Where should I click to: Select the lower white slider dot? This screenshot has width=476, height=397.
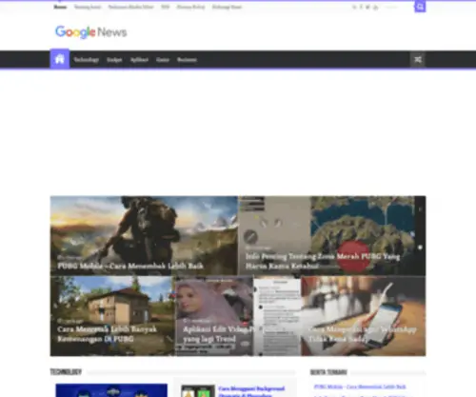[x=420, y=248]
